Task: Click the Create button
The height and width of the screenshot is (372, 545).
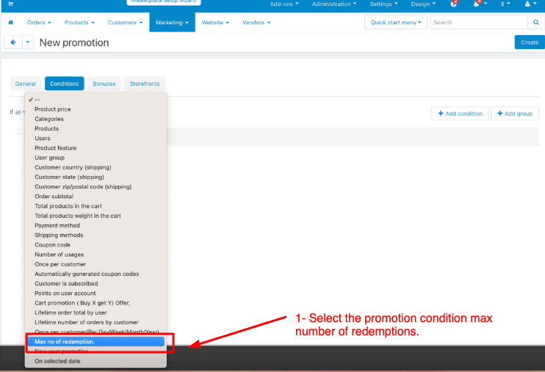Action: (x=530, y=43)
